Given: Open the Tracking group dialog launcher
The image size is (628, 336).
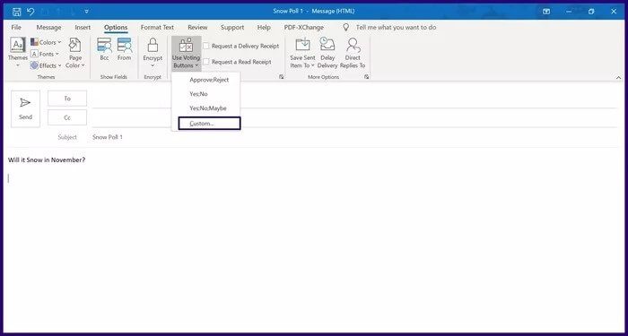Looking at the screenshot, I should [281, 77].
